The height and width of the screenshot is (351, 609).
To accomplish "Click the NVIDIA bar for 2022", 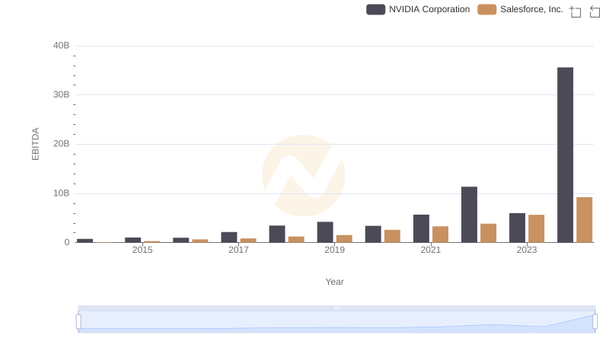I will (469, 214).
